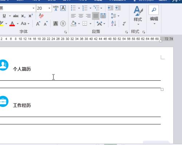Toggle superscript formatting
The width and height of the screenshot is (182, 145).
pyautogui.click(x=31, y=16)
